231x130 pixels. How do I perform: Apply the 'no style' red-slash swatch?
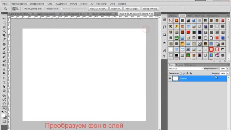[x=171, y=21]
